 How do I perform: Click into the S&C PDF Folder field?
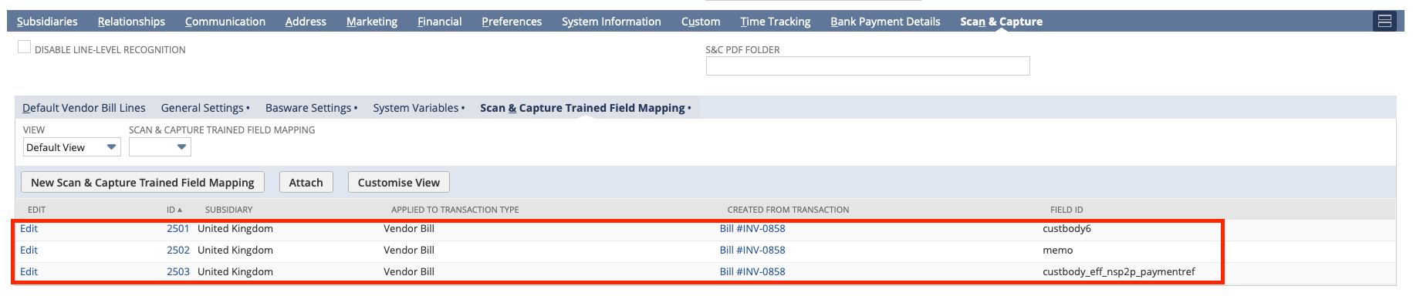point(867,66)
